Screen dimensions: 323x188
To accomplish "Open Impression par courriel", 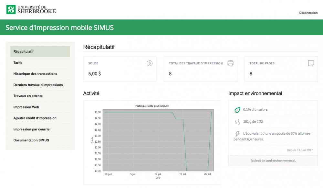I will 40,129.
